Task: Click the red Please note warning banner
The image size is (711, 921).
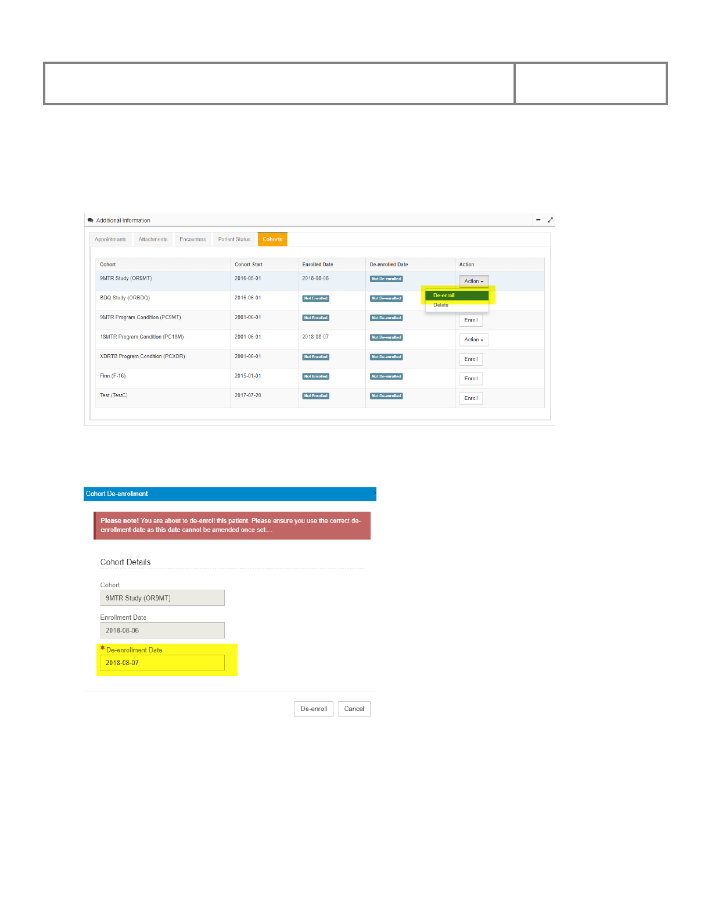Action: pos(232,526)
